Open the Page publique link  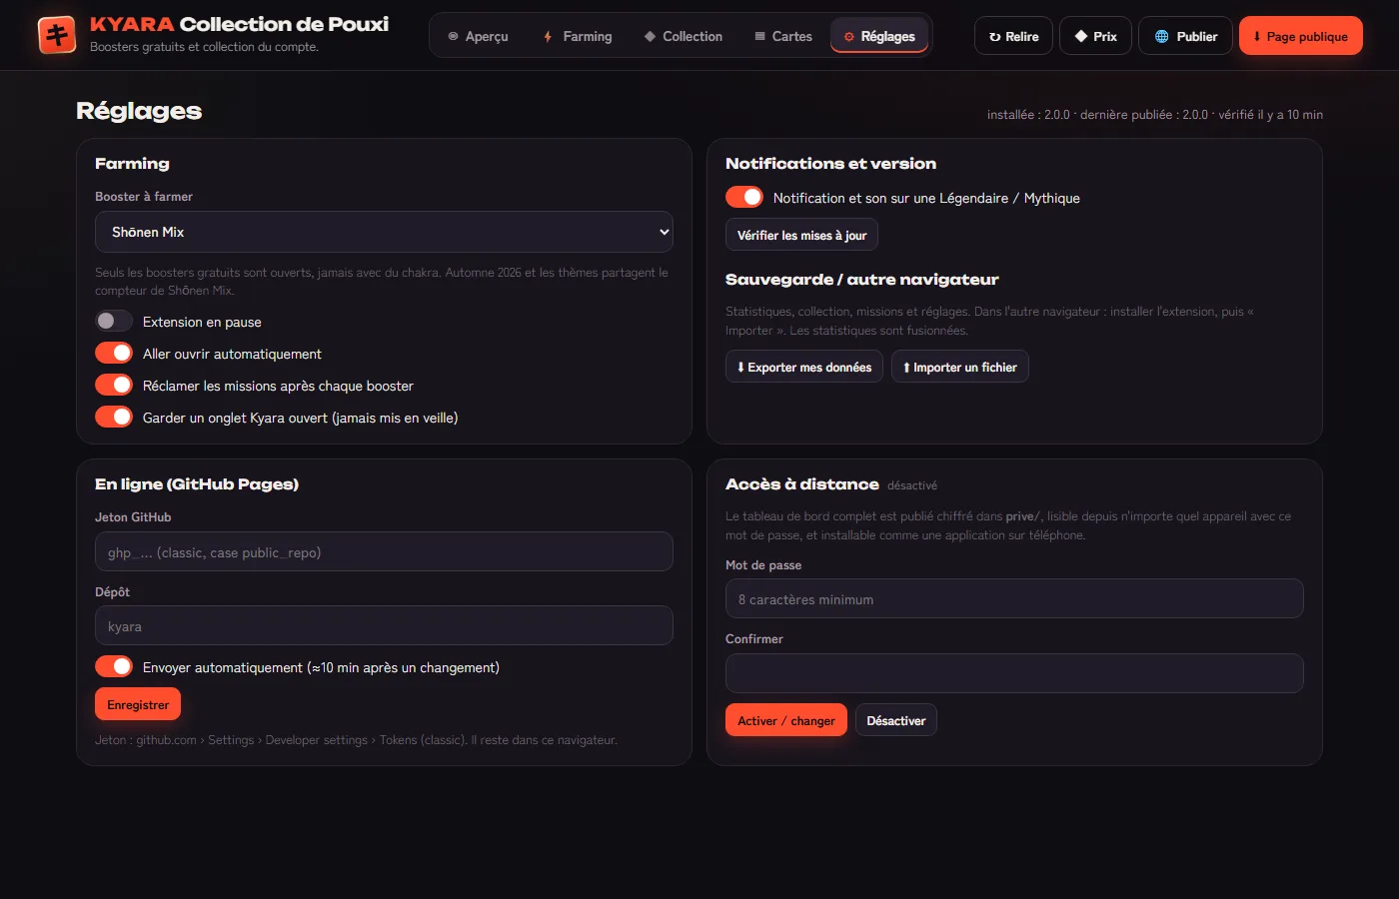1301,36
